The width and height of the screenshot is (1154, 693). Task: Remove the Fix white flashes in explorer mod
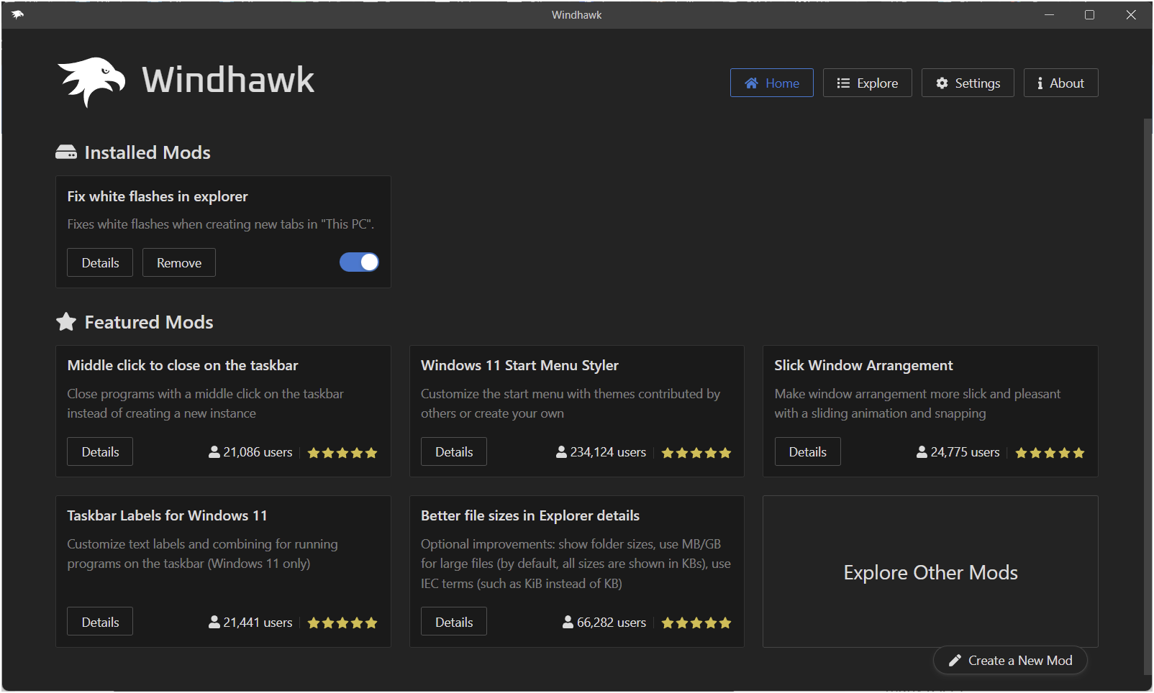click(179, 262)
